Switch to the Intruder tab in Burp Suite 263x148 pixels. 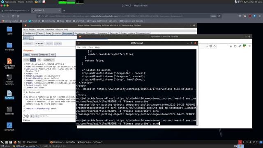tap(57, 33)
